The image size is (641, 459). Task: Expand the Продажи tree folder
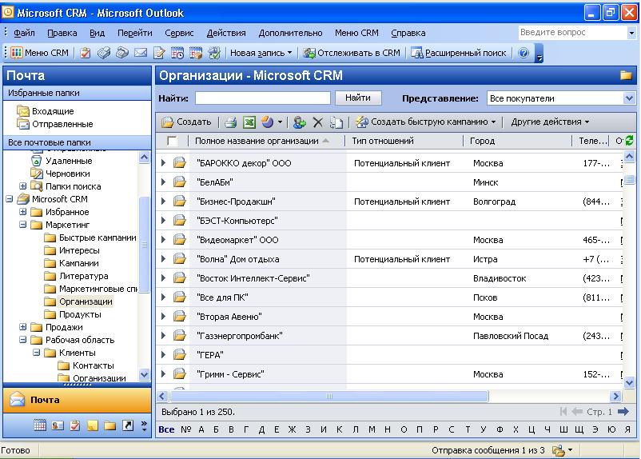click(23, 327)
